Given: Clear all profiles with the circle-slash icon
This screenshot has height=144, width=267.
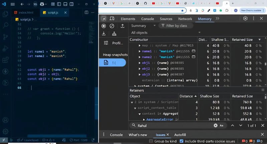Looking at the screenshot, I should (112, 26).
